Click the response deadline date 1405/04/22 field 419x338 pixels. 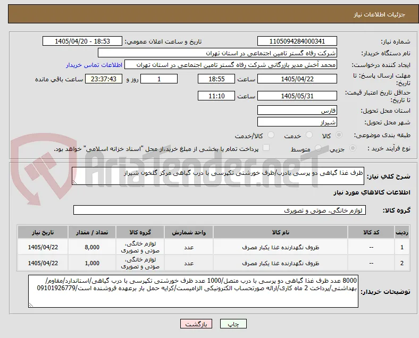[x=297, y=79]
